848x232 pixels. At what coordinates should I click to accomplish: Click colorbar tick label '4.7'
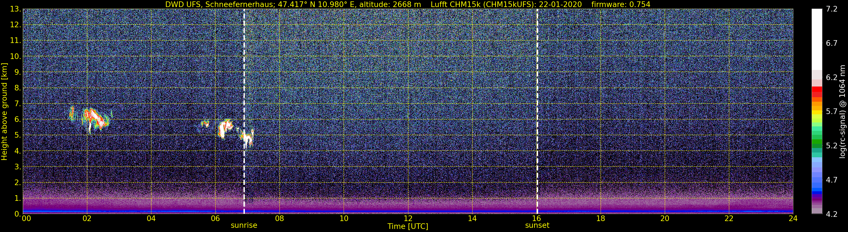tap(832, 180)
